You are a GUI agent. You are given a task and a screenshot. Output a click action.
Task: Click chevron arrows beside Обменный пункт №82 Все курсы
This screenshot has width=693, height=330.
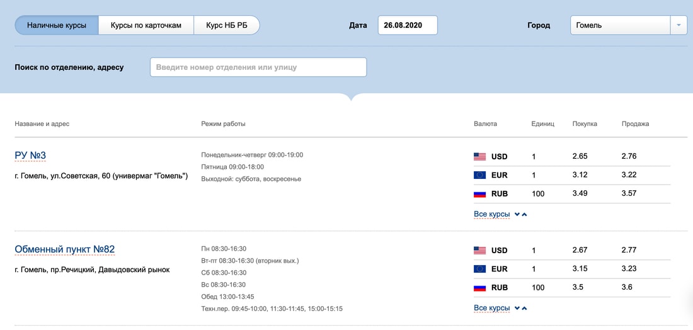click(x=520, y=308)
